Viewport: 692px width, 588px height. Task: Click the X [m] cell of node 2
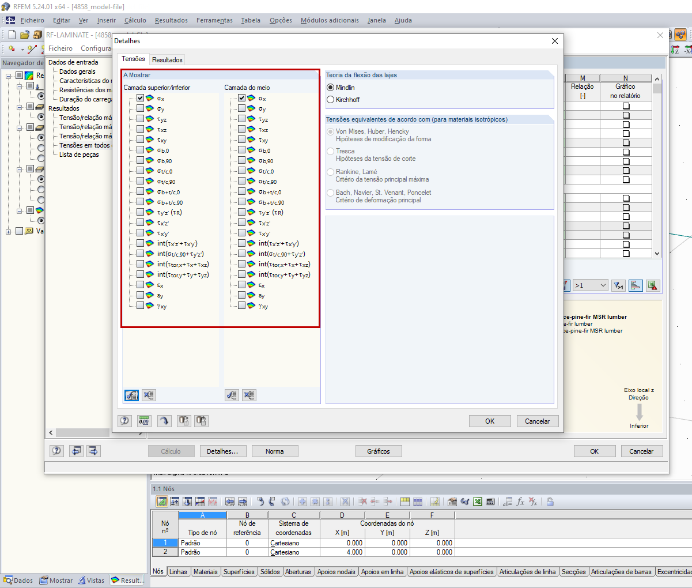click(x=342, y=552)
